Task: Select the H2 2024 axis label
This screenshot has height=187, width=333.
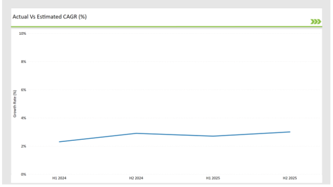Action: (136, 178)
